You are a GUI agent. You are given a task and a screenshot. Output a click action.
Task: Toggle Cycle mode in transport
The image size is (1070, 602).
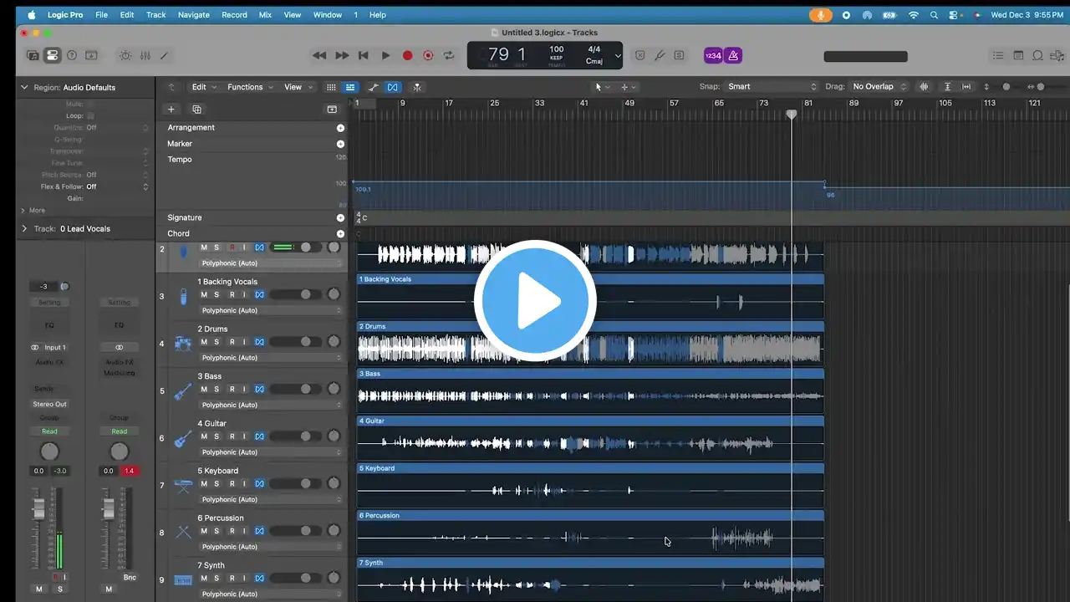point(449,56)
